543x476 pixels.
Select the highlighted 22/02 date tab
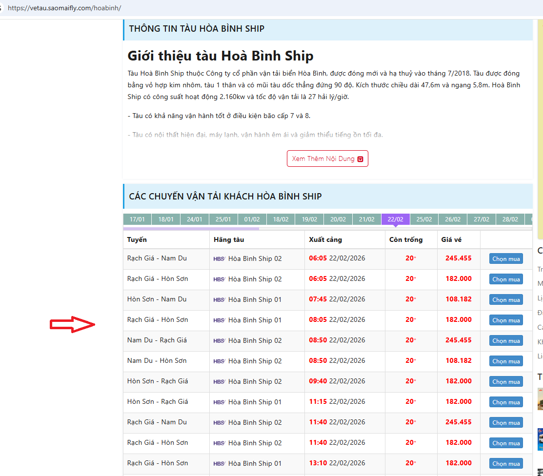[x=395, y=219]
